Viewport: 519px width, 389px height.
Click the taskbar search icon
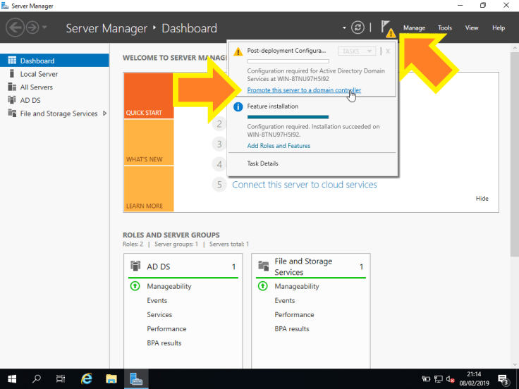[x=37, y=378]
